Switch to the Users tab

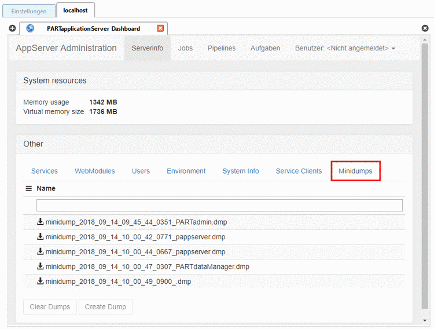141,171
